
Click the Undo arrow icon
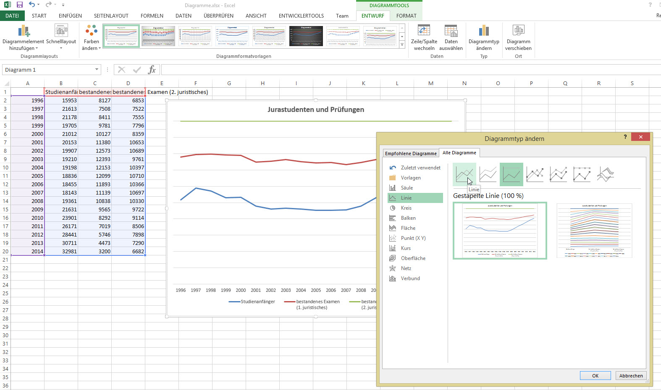32,5
